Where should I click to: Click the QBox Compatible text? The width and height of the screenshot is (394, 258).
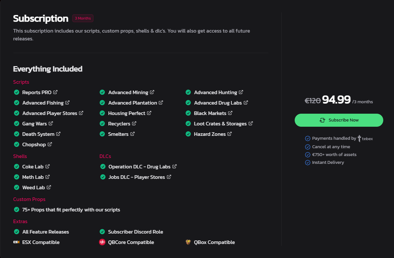pyautogui.click(x=214, y=242)
